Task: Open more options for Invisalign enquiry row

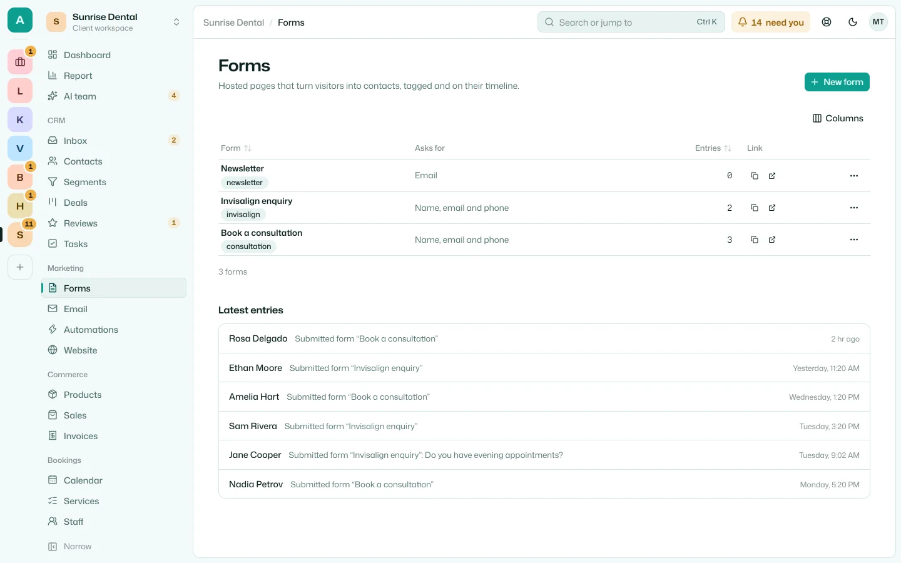Action: [854, 208]
